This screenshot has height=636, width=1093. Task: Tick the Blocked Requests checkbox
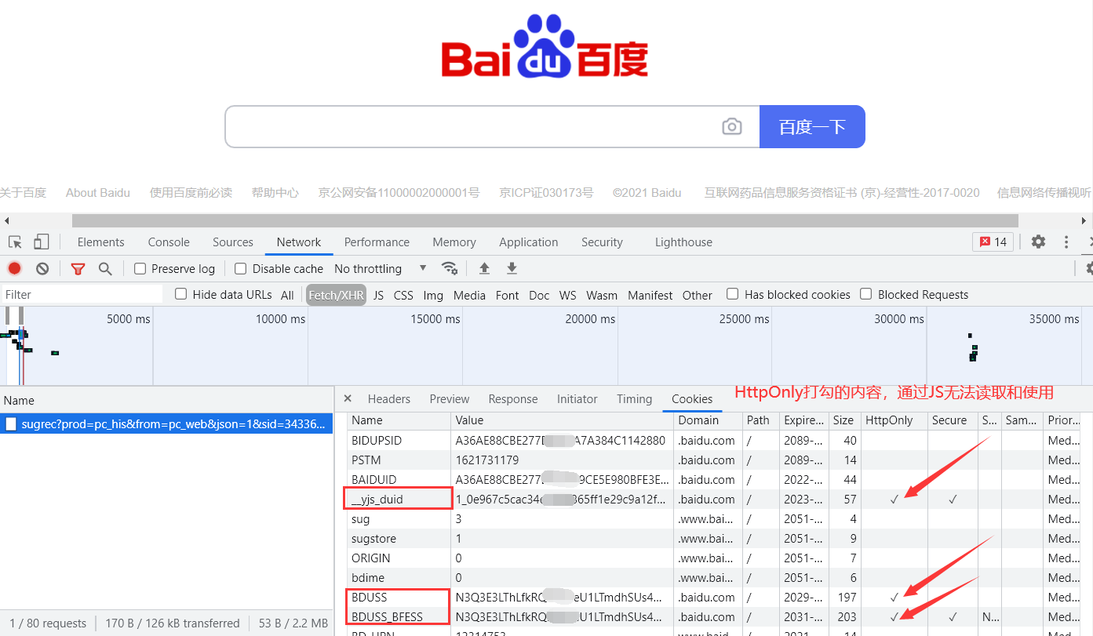tap(866, 294)
